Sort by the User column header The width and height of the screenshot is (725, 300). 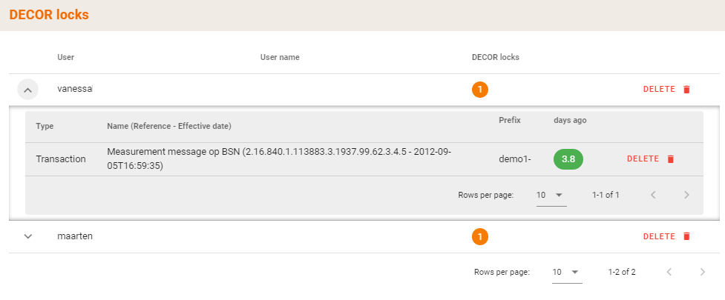[x=66, y=57]
